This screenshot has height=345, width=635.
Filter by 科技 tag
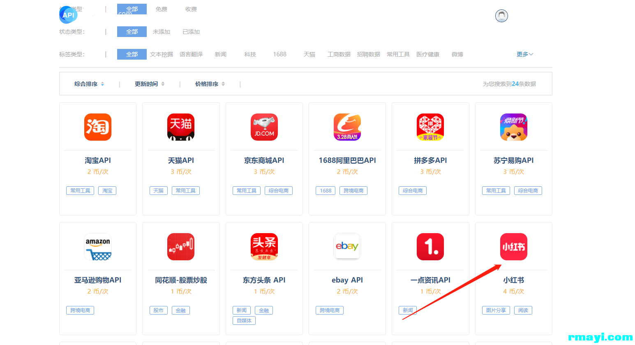[x=250, y=54]
